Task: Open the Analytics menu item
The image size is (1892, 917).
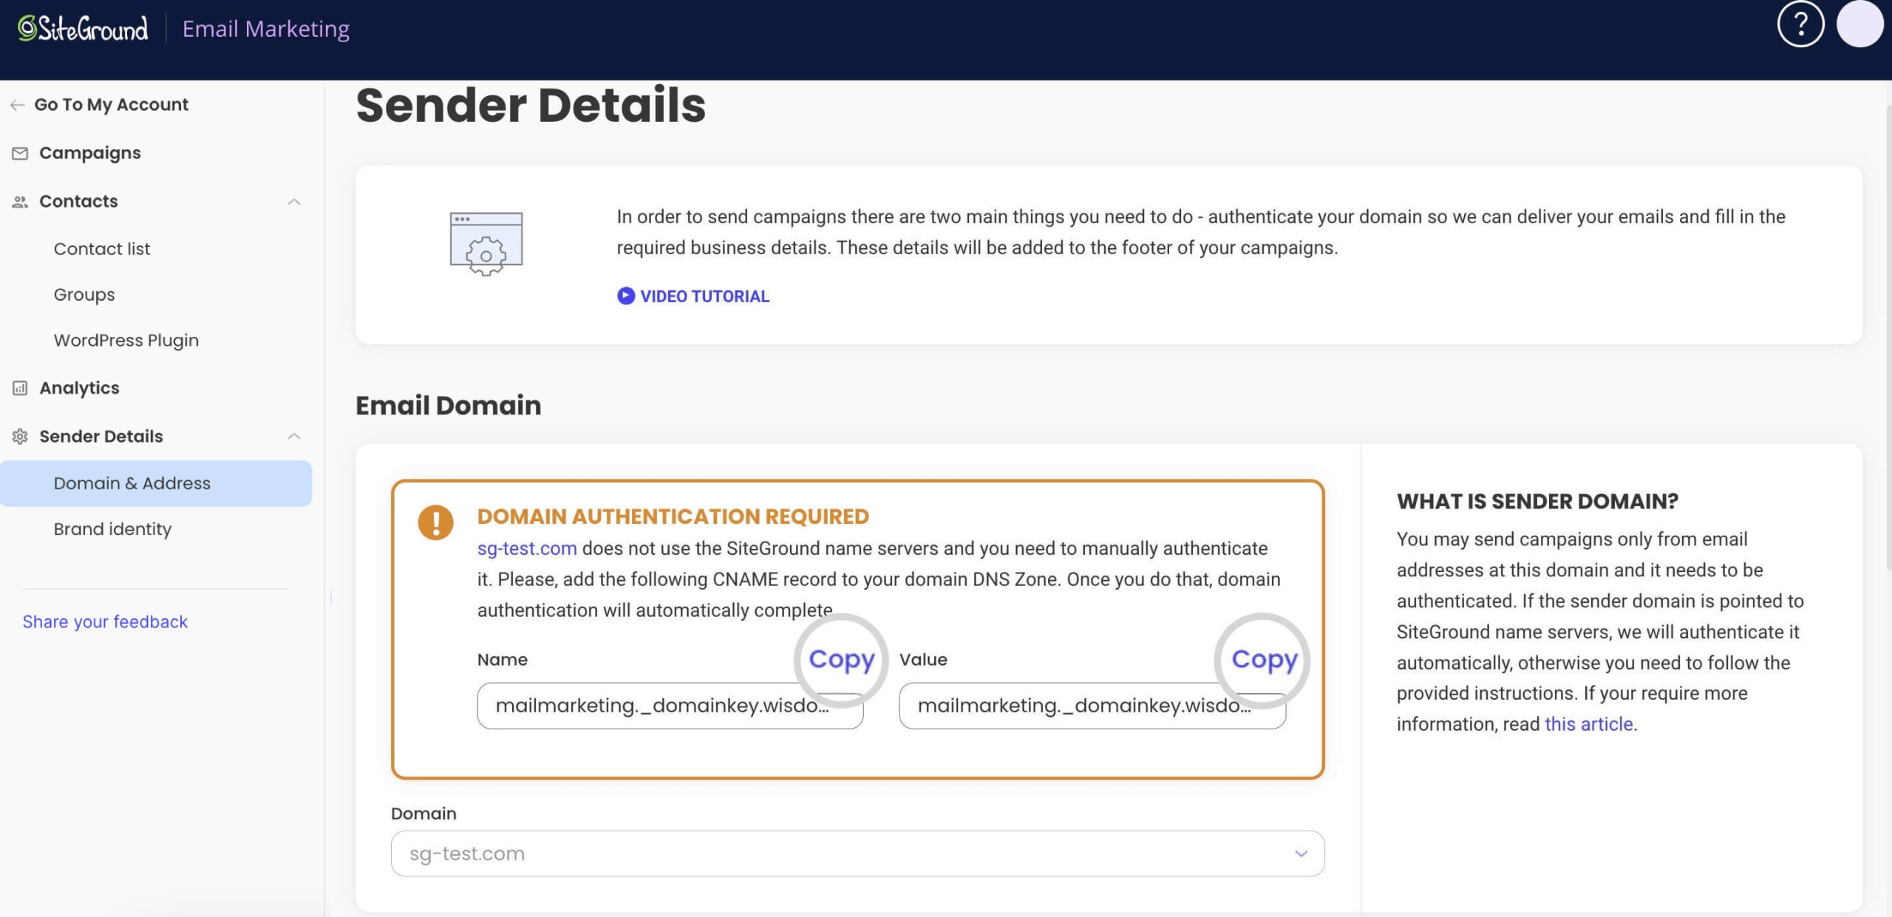Action: click(x=79, y=388)
